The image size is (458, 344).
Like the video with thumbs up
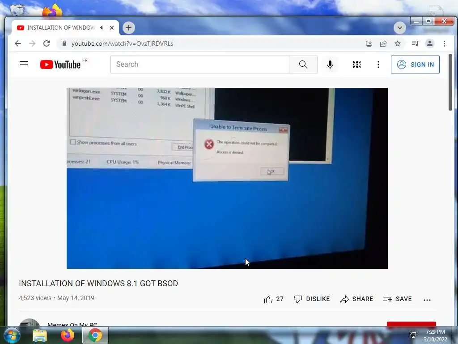[274, 299]
